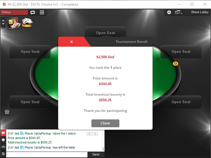Image resolution: width=211 pixels, height=158 pixels.
Task: Click the five-card poker badge icon
Action: [14, 23]
